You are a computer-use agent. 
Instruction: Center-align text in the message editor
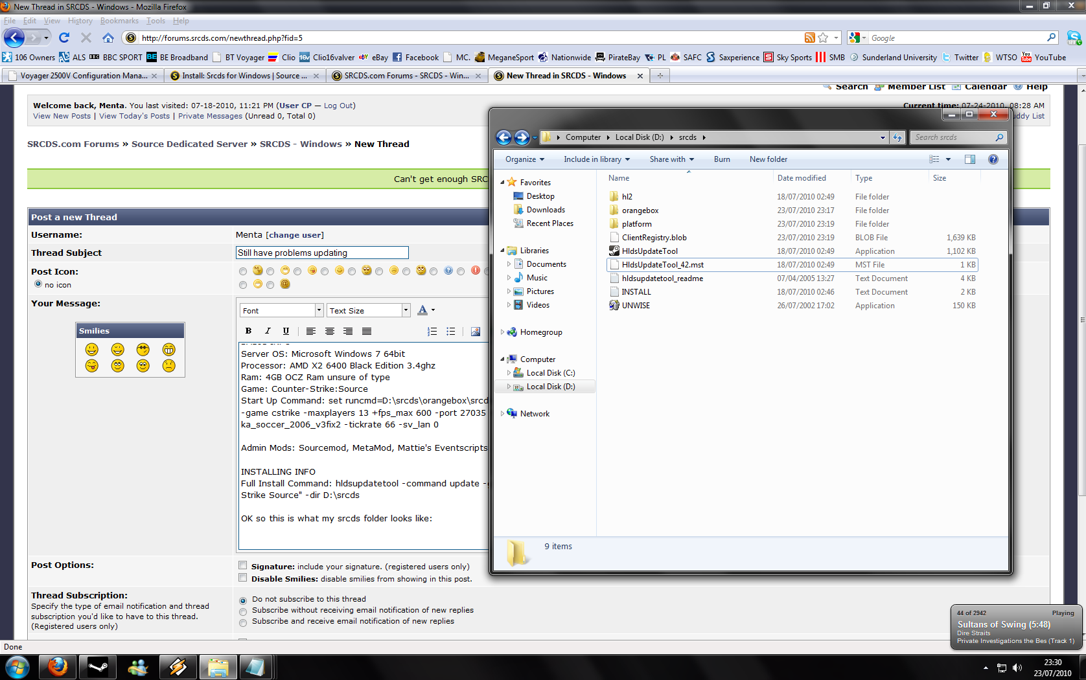click(330, 332)
